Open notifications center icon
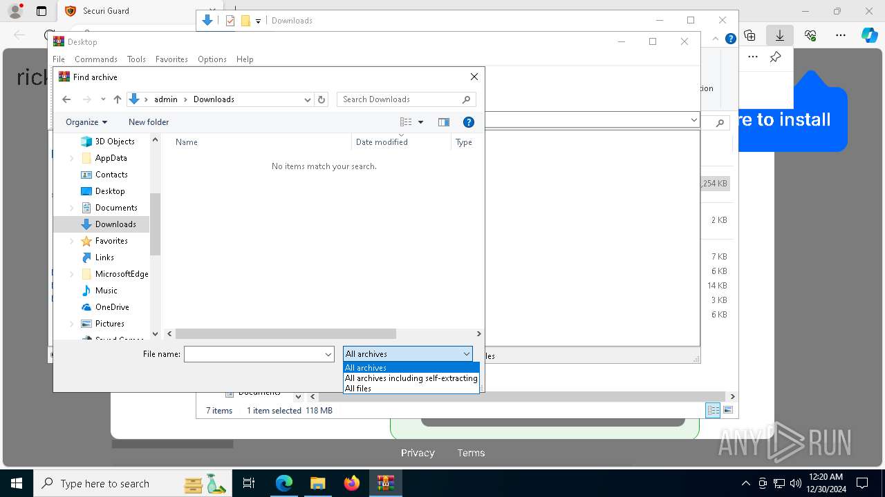 pos(862,483)
